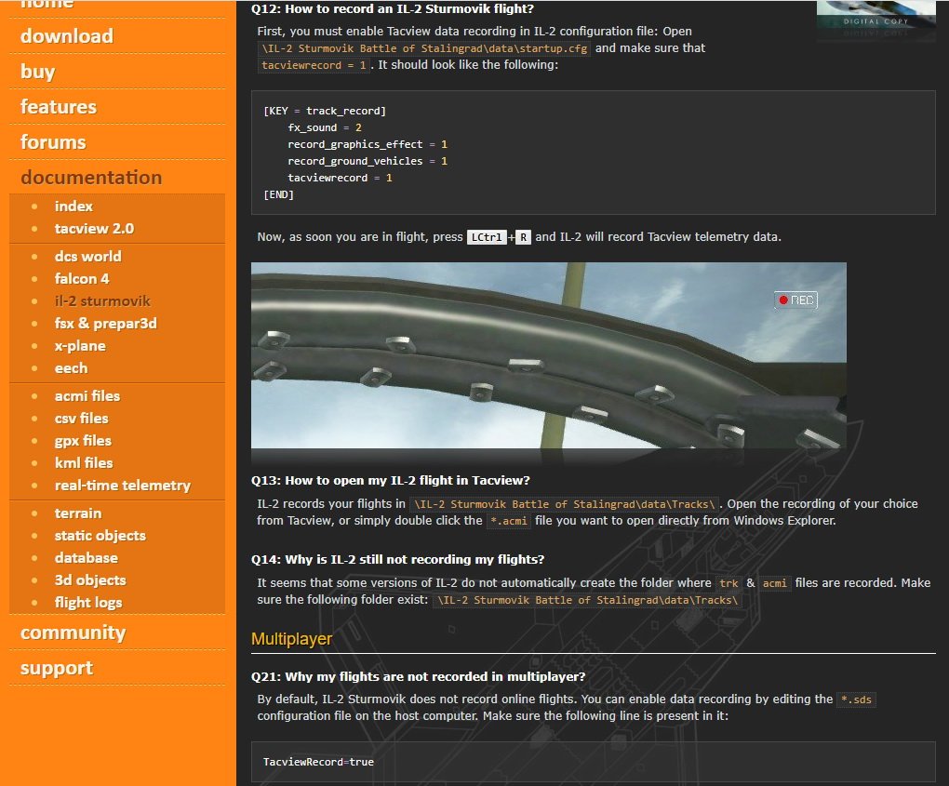Select the il-2 sturmovik documentation link
Image resolution: width=949 pixels, height=786 pixels.
click(x=102, y=301)
